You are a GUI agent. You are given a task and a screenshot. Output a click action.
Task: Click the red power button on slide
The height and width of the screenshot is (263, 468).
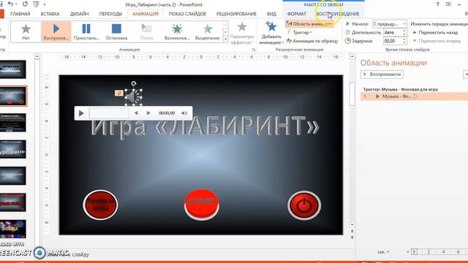tap(304, 205)
